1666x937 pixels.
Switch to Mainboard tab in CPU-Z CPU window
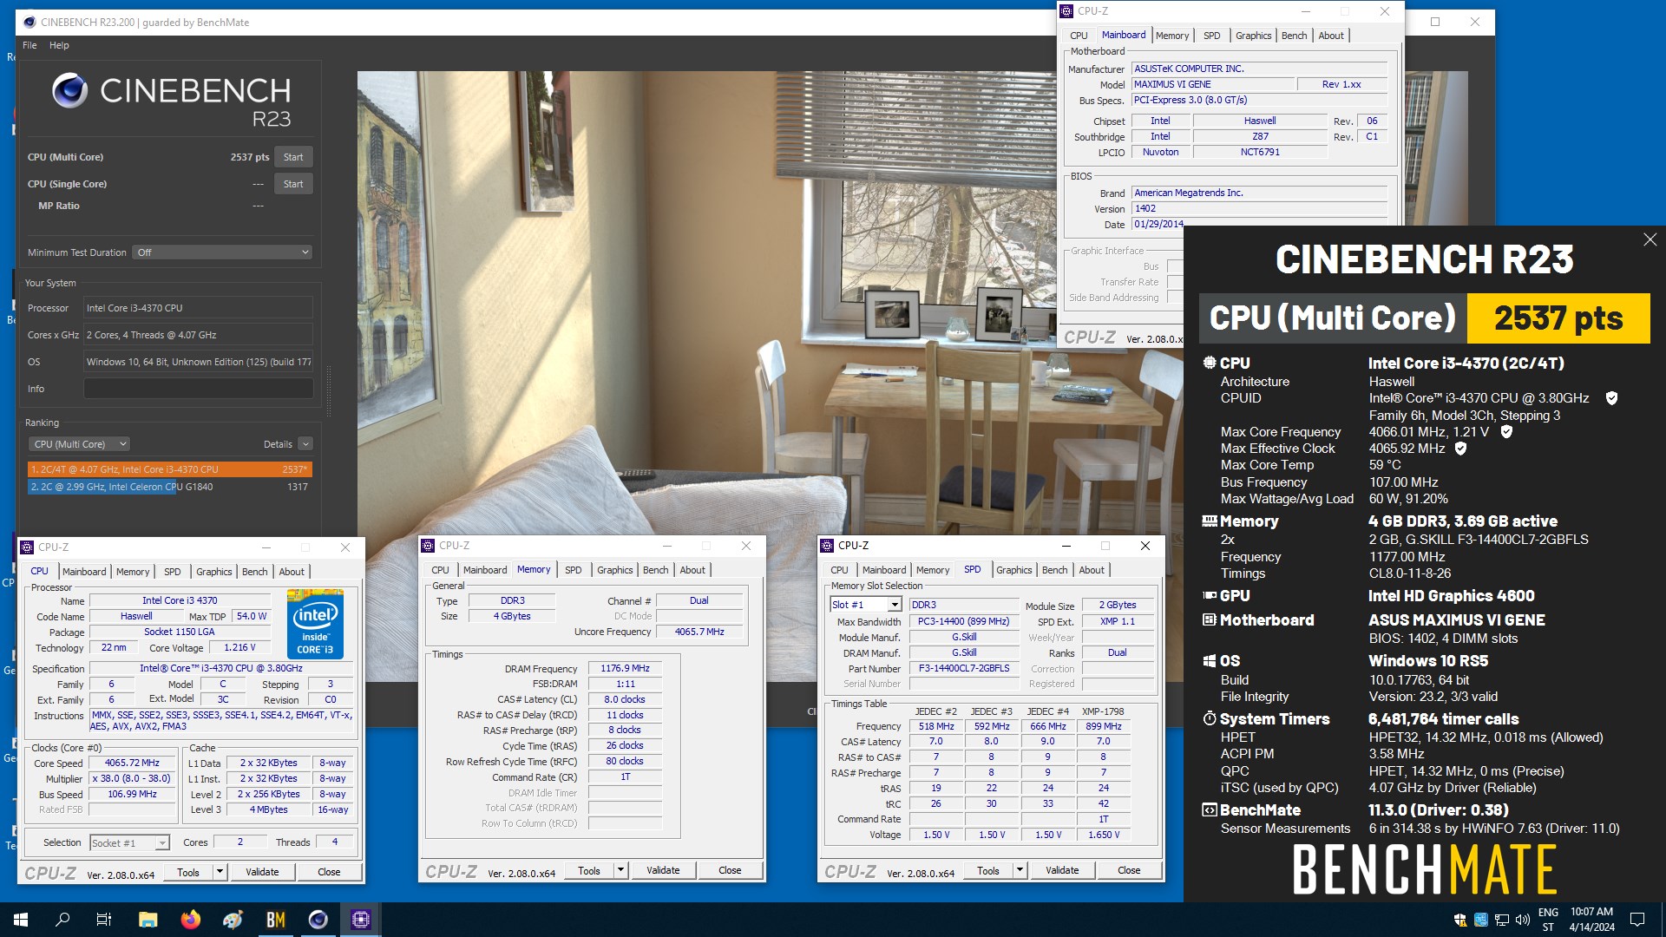[x=84, y=572]
